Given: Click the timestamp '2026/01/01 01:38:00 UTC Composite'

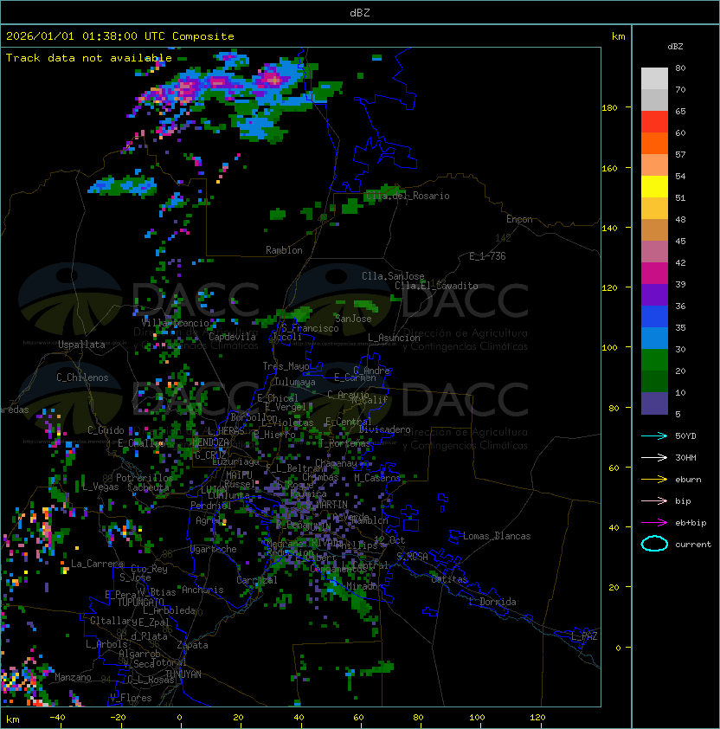Looking at the screenshot, I should pos(120,36).
